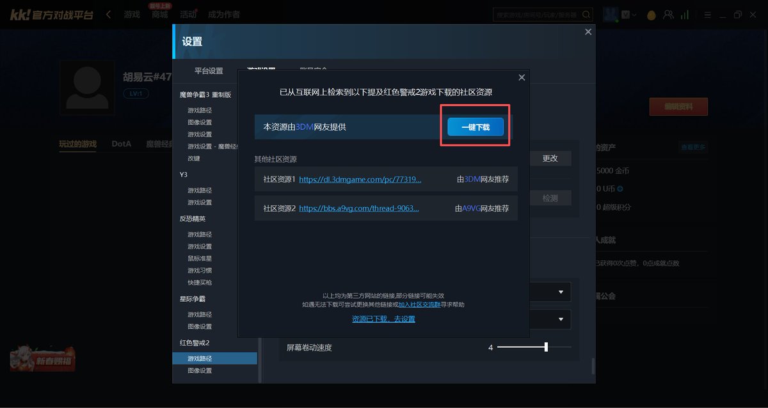Select 晨标准星 under 反恐精英
The height and width of the screenshot is (408, 768).
[x=200, y=258]
